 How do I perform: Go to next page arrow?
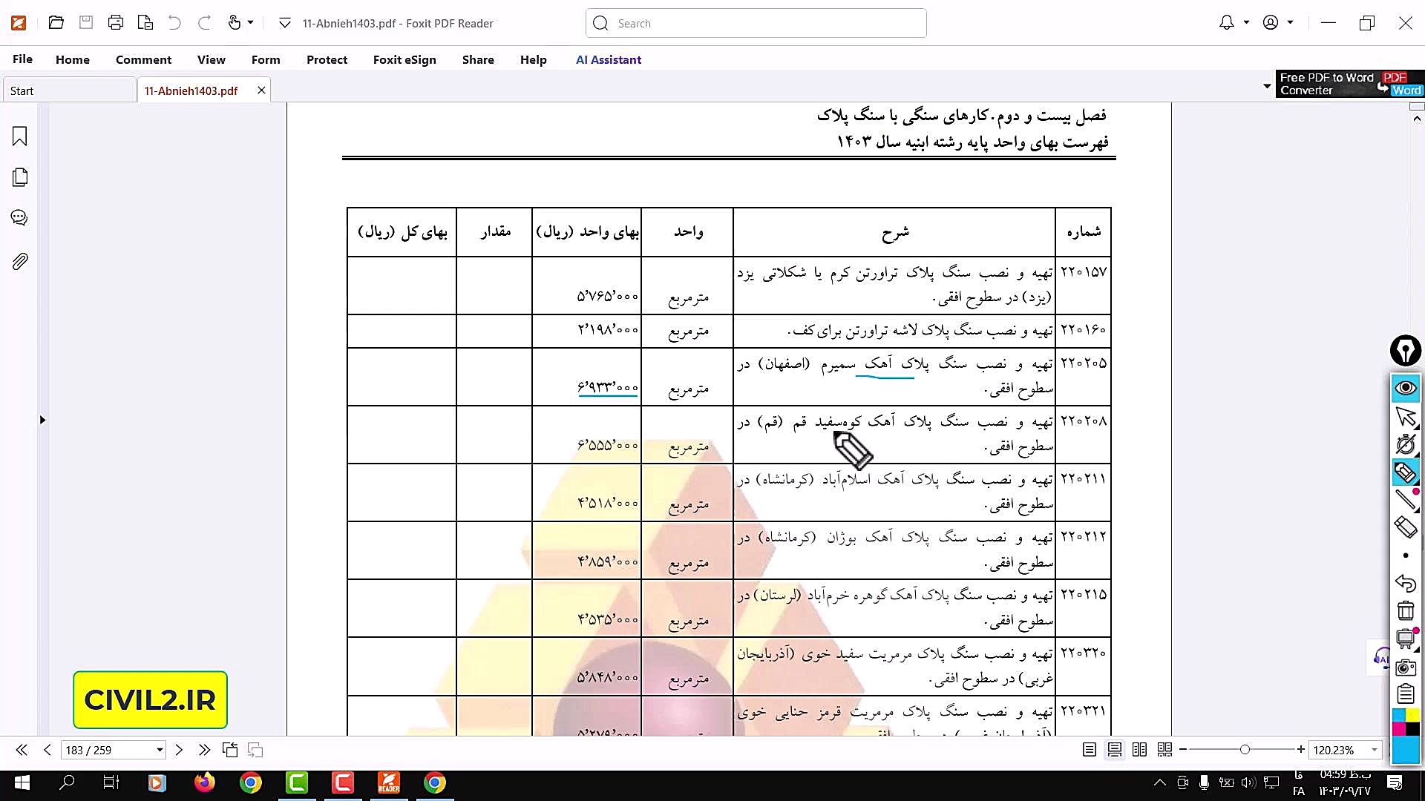179,750
